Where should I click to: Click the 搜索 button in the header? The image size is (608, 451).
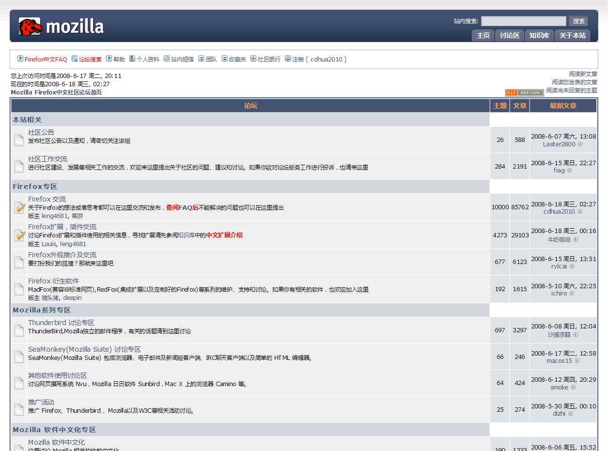578,21
